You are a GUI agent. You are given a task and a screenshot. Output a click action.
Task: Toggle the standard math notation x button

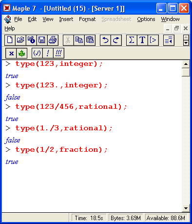(11, 53)
